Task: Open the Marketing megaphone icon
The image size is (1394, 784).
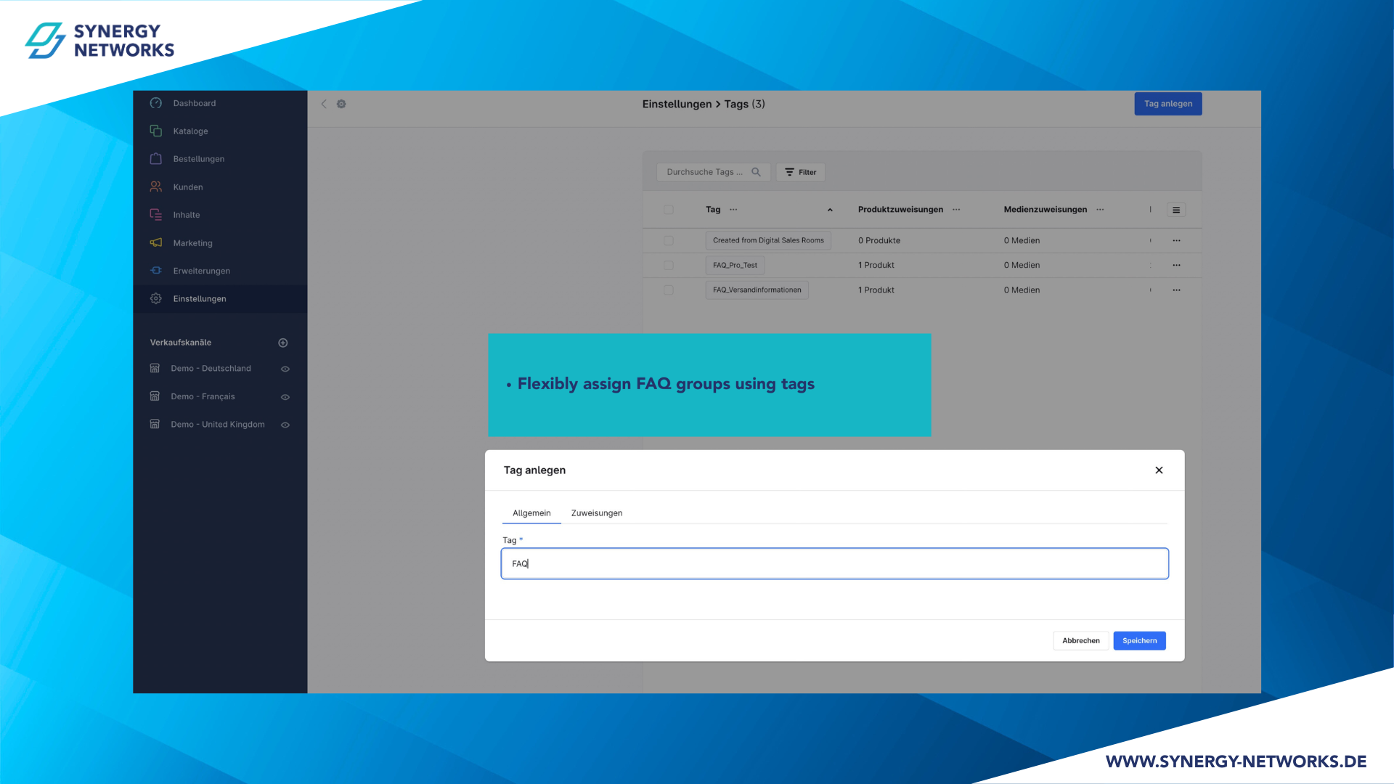Action: point(155,242)
